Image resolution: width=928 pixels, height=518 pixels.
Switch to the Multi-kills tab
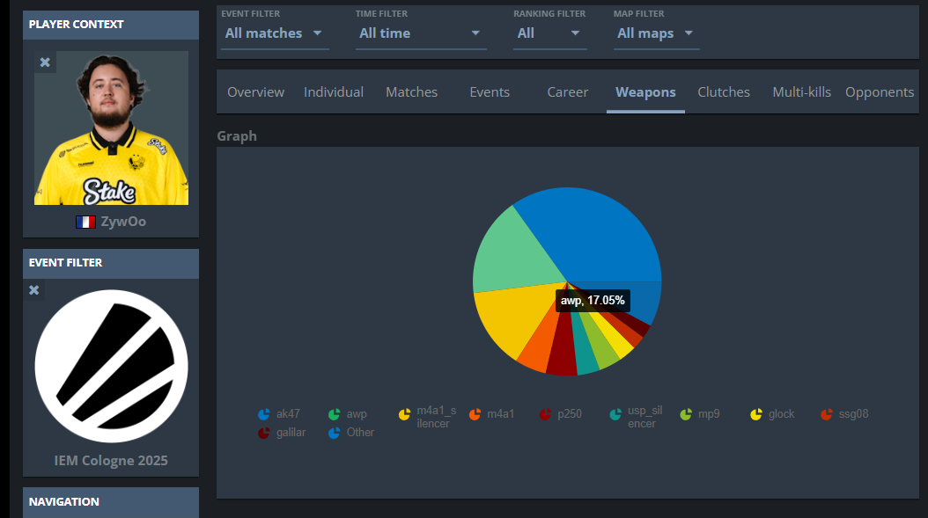coord(802,92)
